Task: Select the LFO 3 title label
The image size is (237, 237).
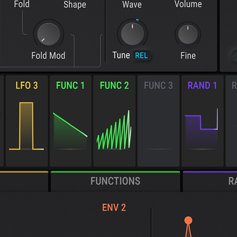Action: point(26,85)
